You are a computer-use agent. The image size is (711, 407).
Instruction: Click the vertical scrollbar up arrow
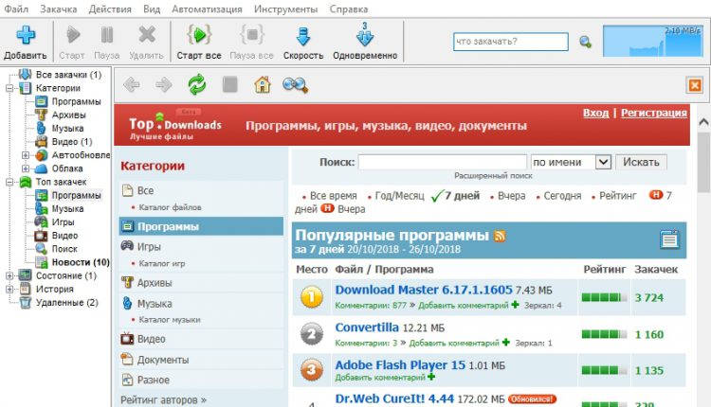[x=703, y=122]
